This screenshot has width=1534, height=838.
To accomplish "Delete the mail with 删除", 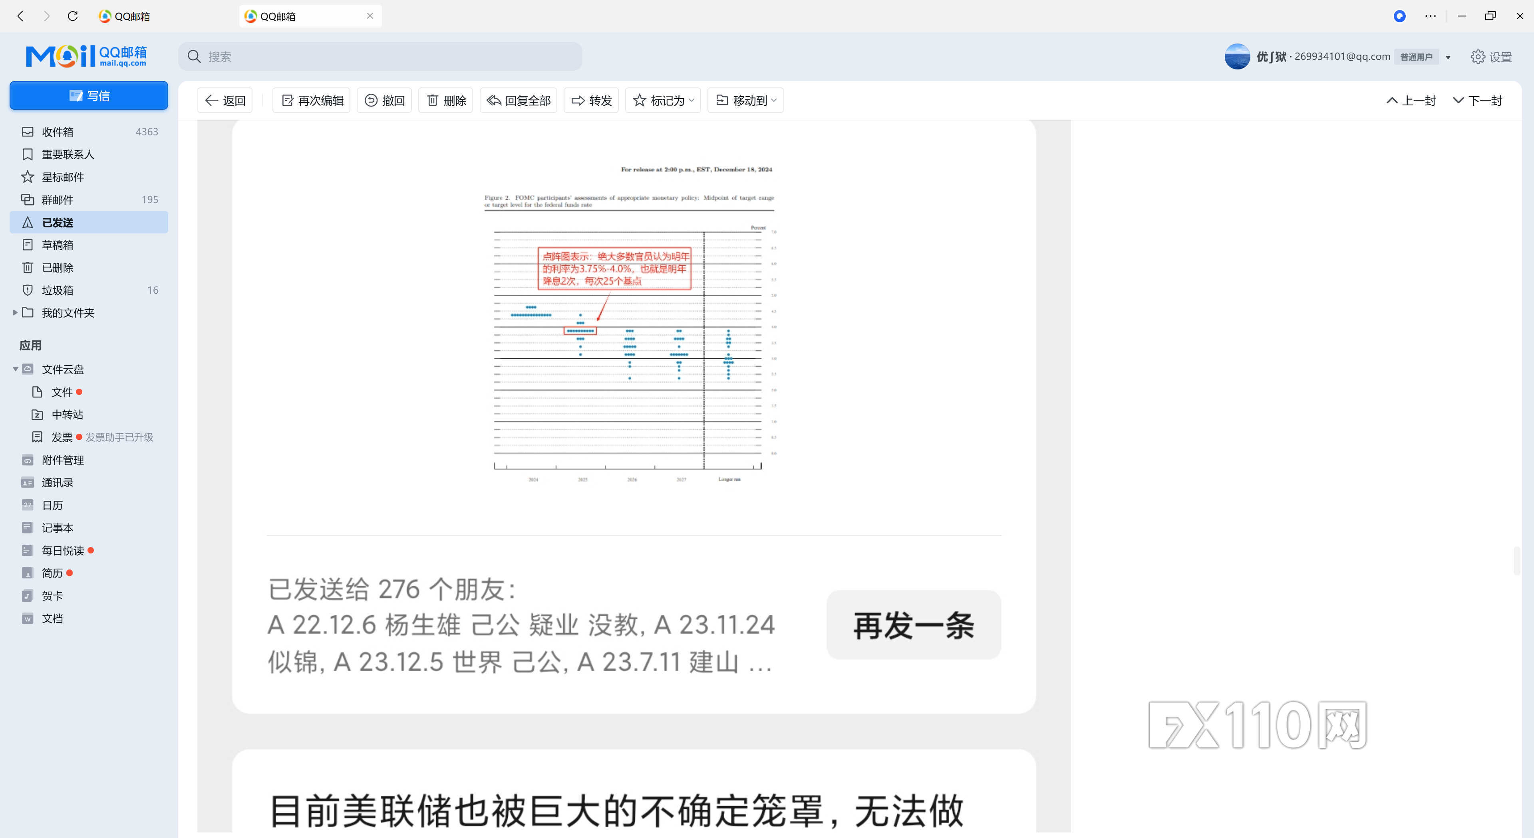I will point(446,101).
